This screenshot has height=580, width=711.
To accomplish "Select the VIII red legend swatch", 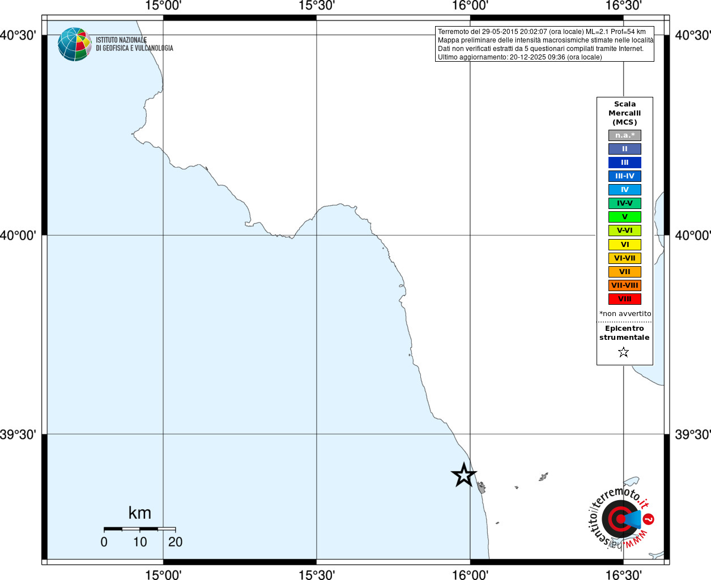I will (625, 299).
